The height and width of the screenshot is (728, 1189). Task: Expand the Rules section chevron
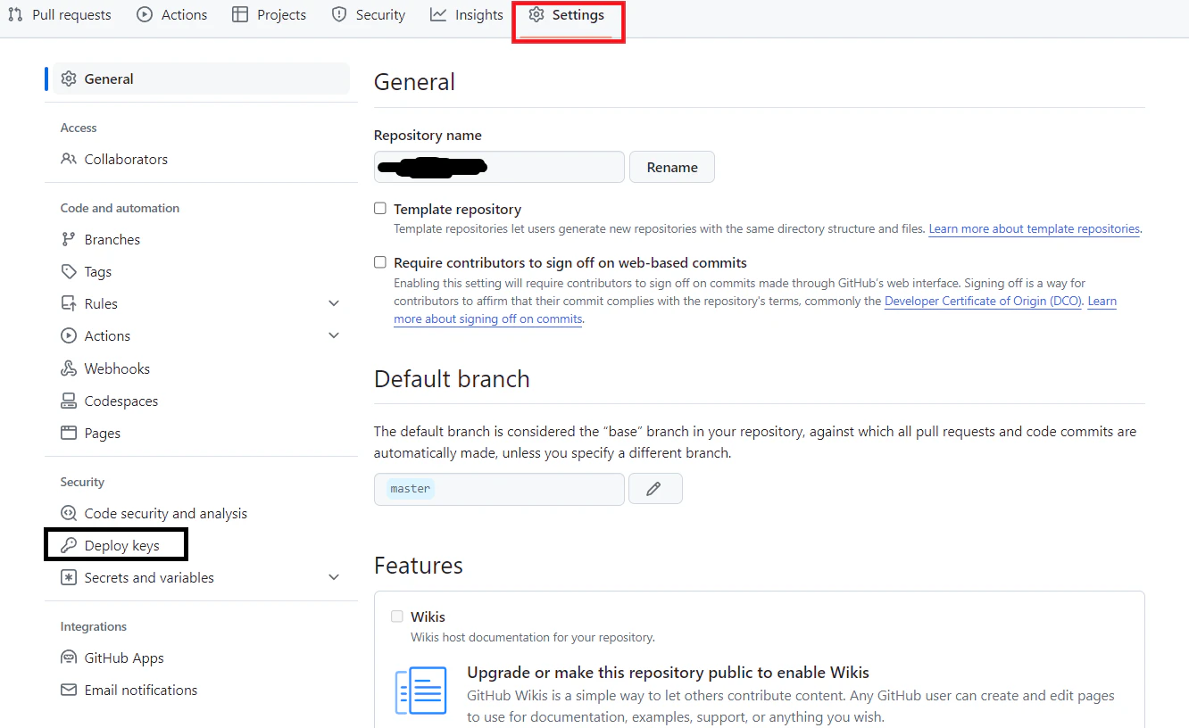[x=334, y=303]
